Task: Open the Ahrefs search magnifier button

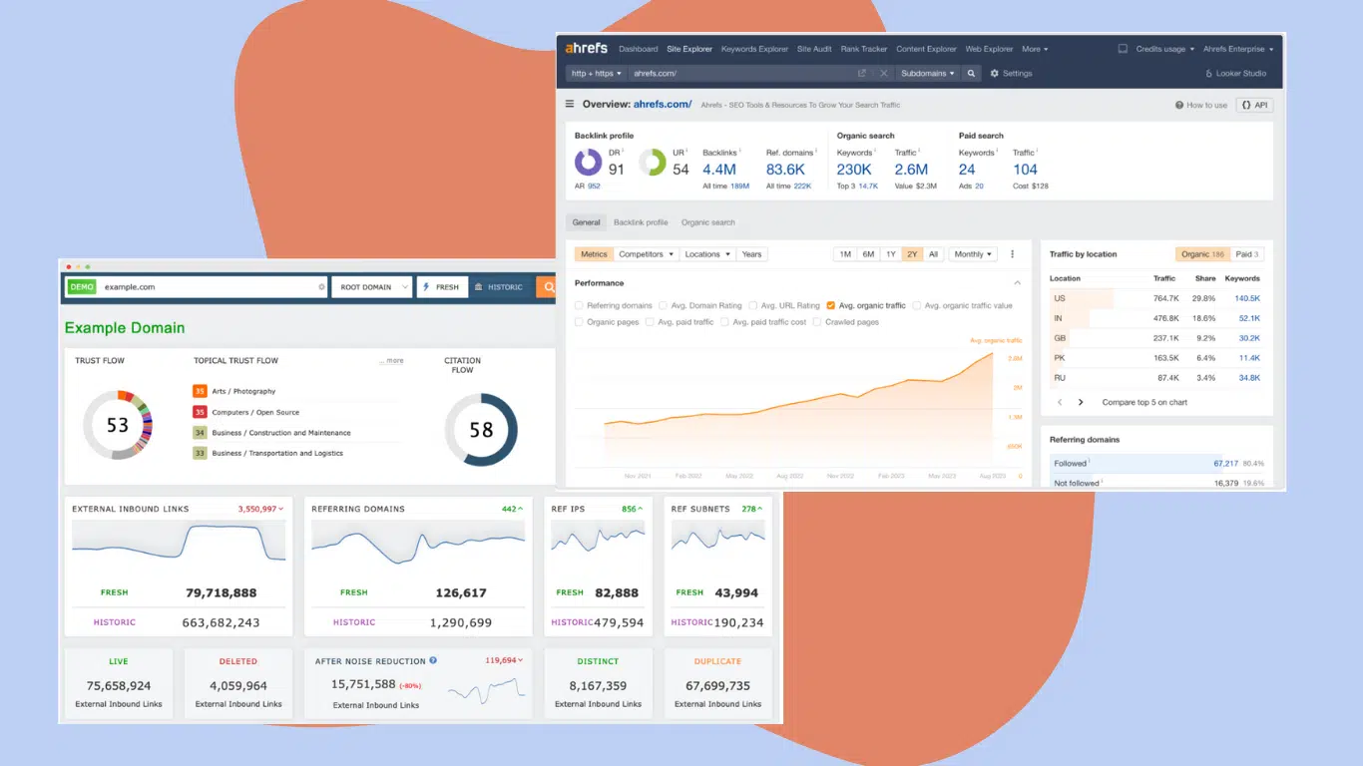Action: click(972, 73)
